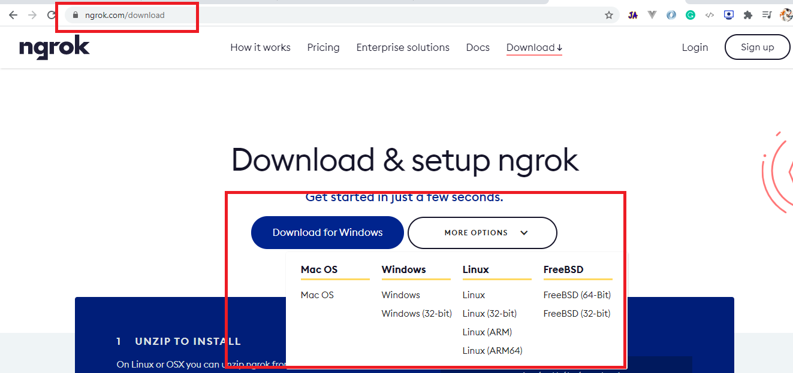Click the browser back arrow

point(13,15)
